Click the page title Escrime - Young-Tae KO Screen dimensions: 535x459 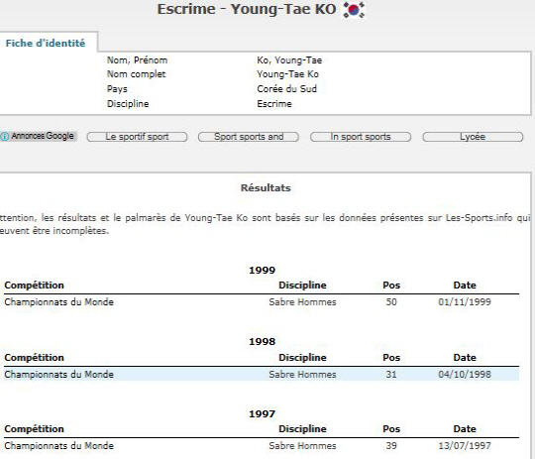247,9
